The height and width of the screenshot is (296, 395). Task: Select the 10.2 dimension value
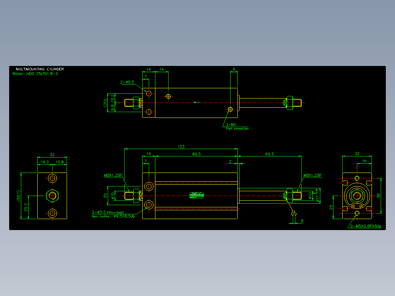(112, 98)
